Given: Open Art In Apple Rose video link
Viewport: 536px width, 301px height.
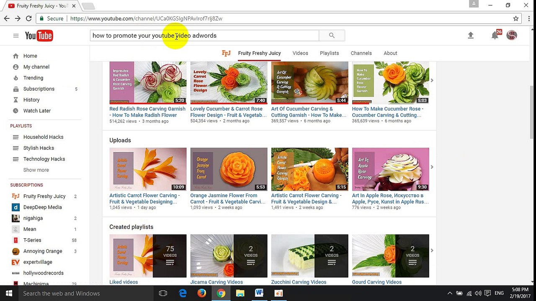Looking at the screenshot, I should click(x=390, y=198).
